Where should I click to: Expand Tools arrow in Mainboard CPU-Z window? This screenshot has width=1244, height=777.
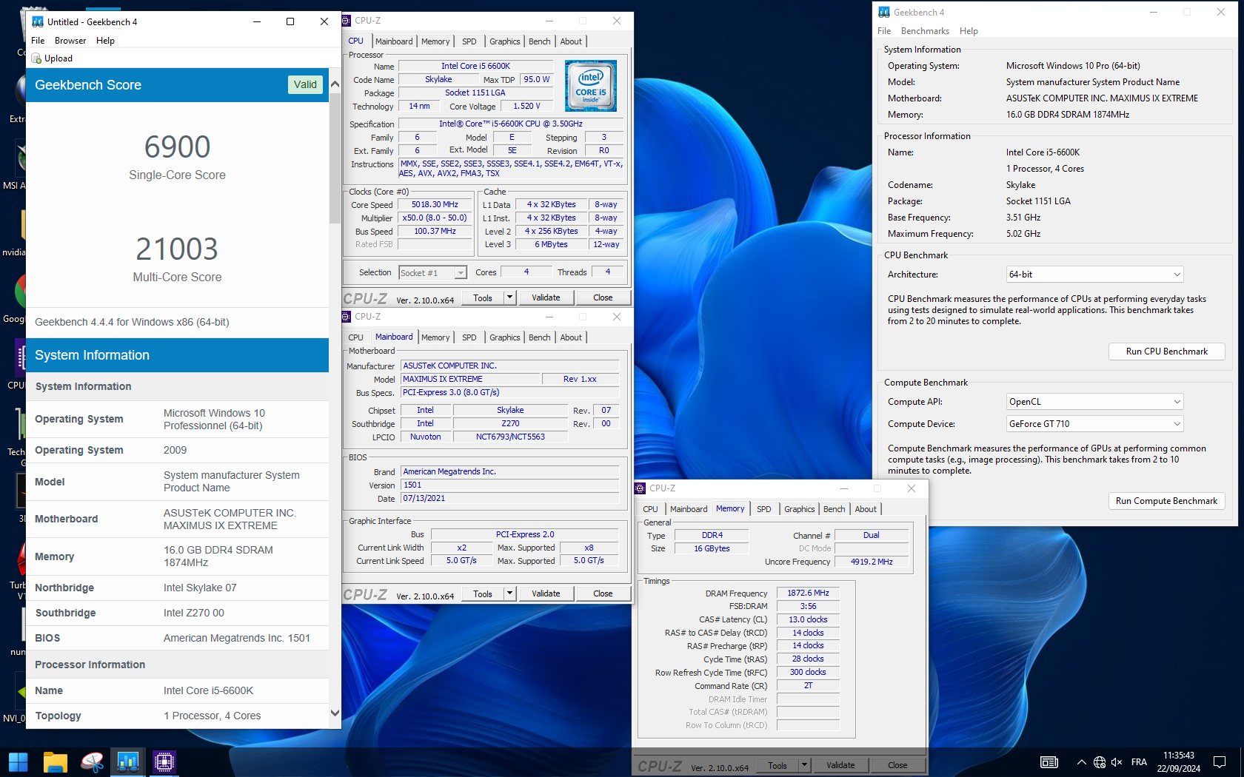point(509,593)
